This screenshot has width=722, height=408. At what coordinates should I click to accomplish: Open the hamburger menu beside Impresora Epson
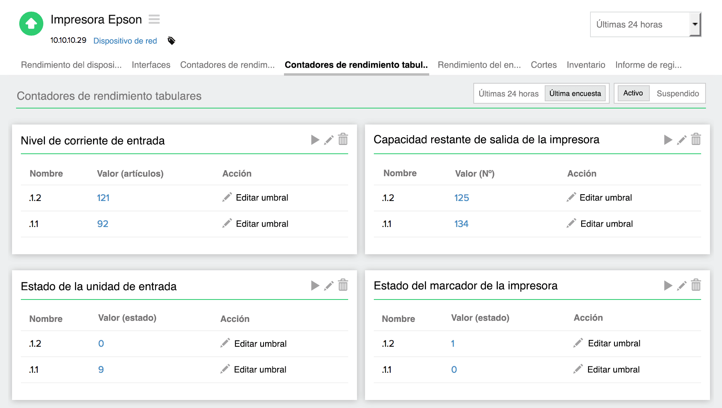point(154,19)
